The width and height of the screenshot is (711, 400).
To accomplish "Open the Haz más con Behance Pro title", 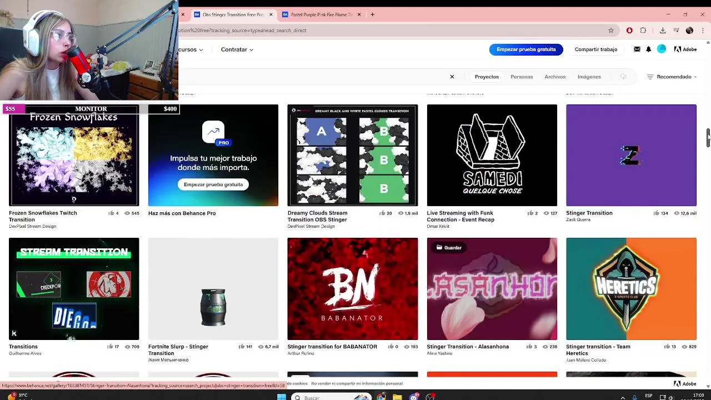I will click(182, 213).
